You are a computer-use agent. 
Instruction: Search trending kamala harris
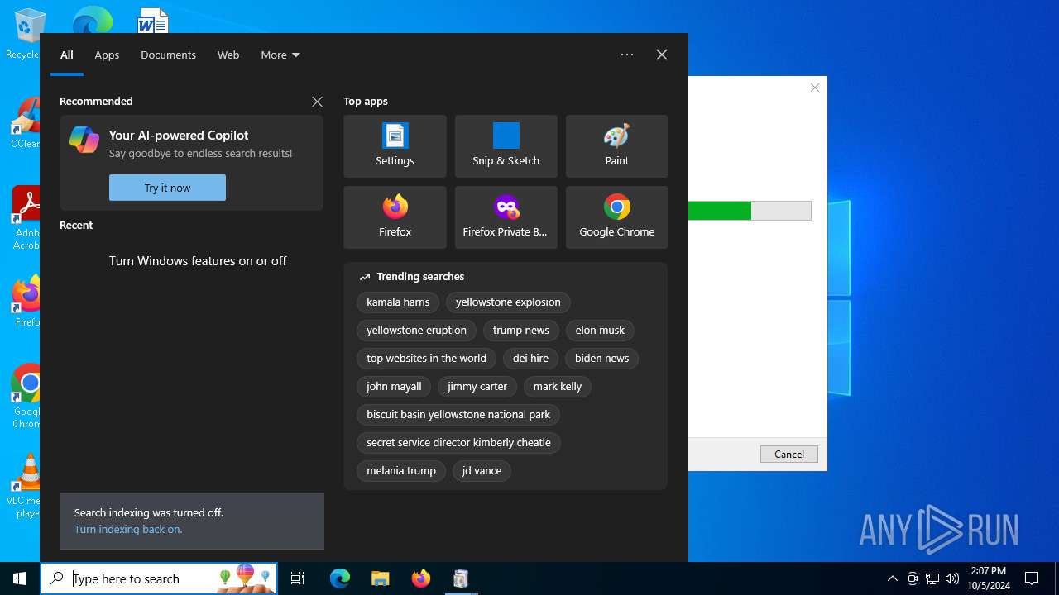point(398,302)
